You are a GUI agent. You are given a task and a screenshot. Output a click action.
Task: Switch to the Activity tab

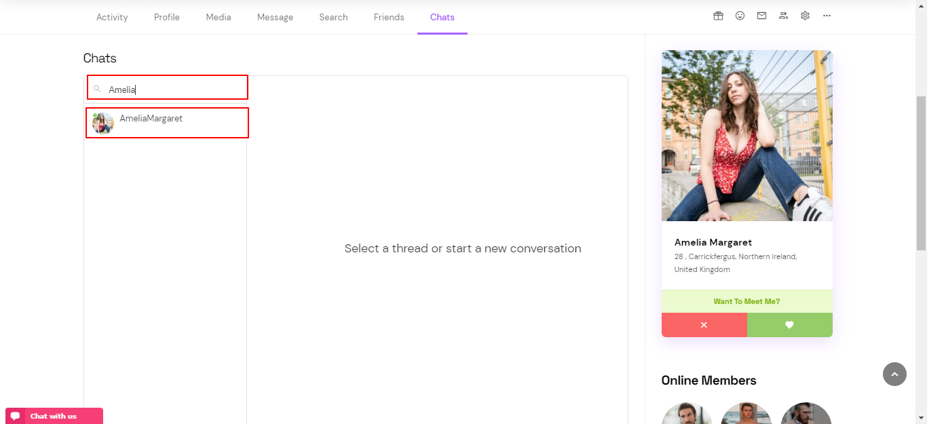coord(112,17)
